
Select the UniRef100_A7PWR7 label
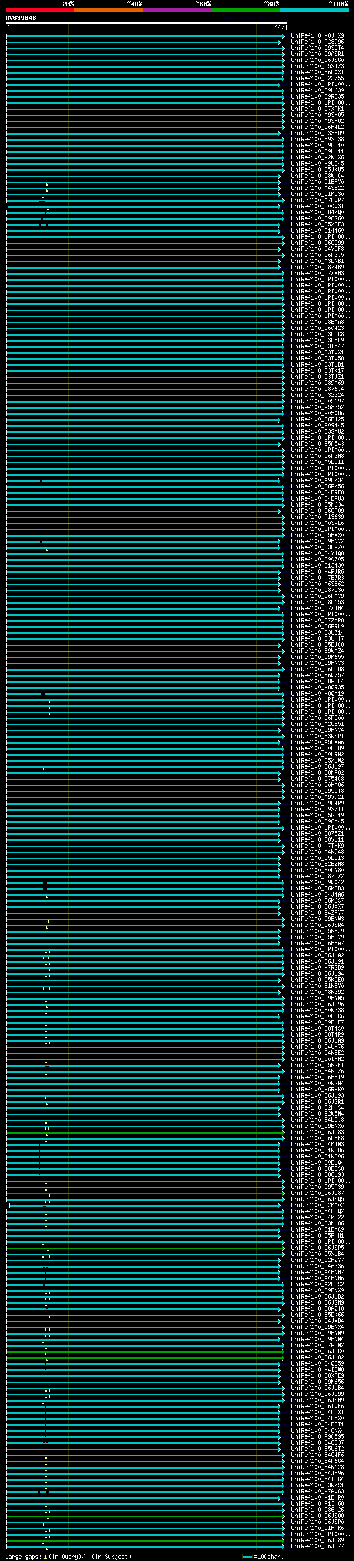(317, 200)
